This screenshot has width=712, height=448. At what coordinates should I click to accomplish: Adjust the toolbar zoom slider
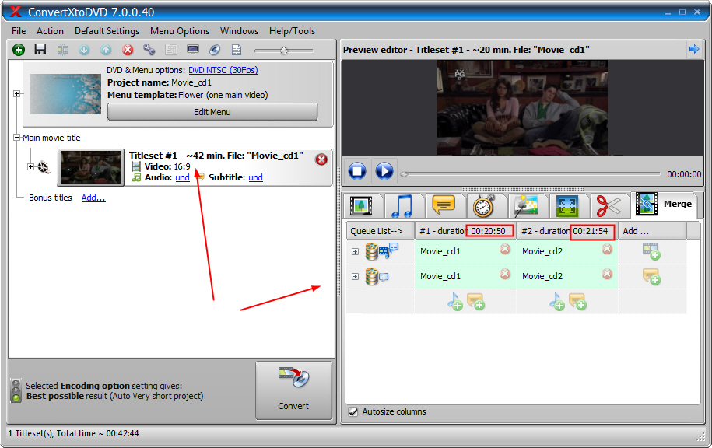pyautogui.click(x=284, y=51)
